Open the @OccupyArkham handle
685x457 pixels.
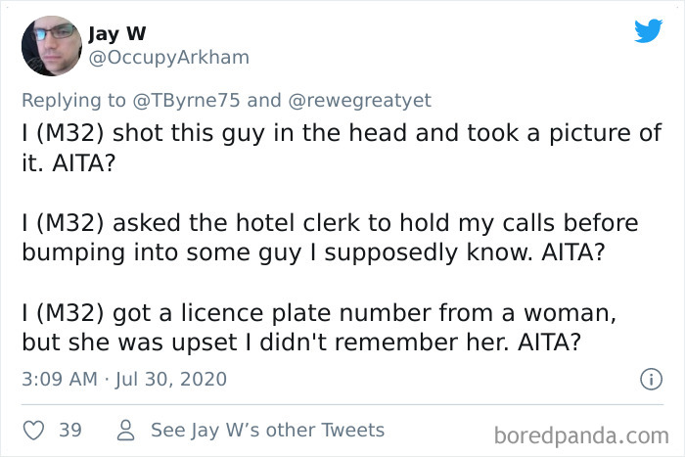coord(169,57)
